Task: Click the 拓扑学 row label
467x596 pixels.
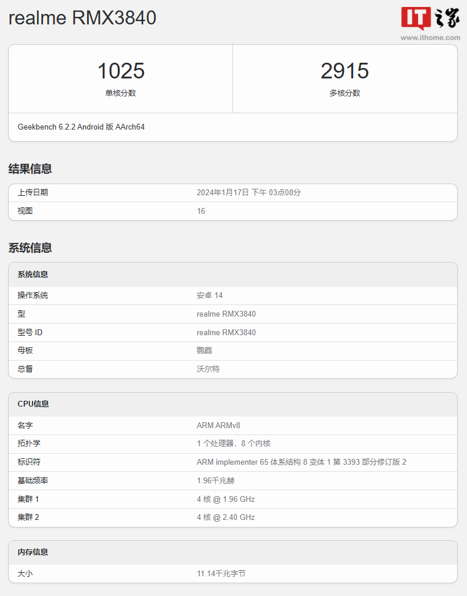Action: coord(29,444)
